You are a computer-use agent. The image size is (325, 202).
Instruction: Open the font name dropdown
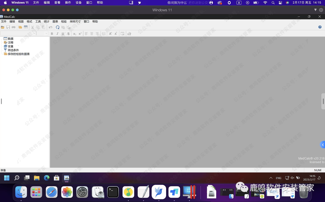(x=18, y=34)
